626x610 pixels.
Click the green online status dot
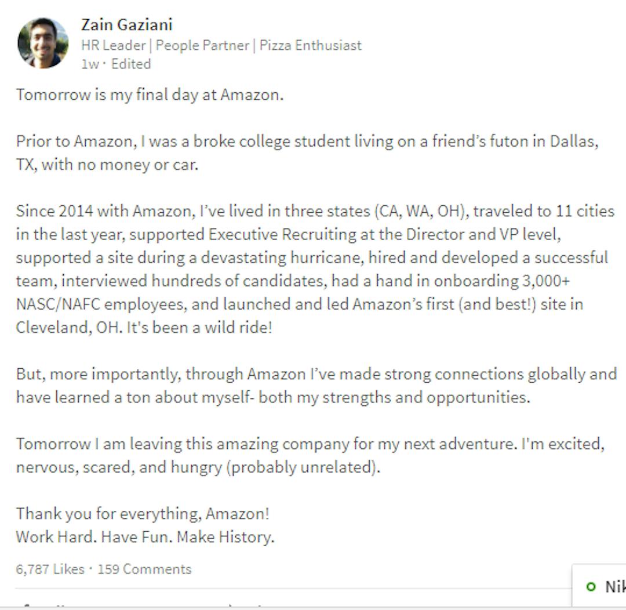[x=591, y=586]
